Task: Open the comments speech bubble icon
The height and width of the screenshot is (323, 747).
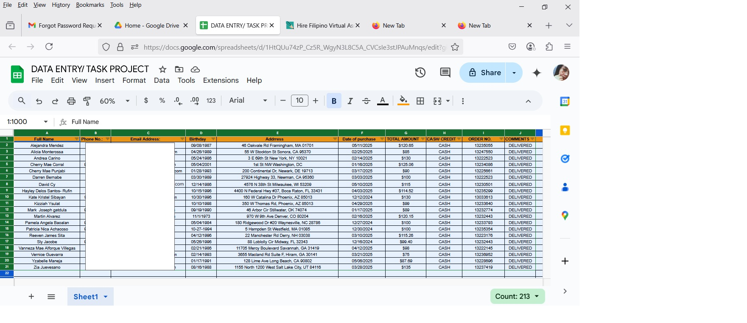Action: pos(445,73)
